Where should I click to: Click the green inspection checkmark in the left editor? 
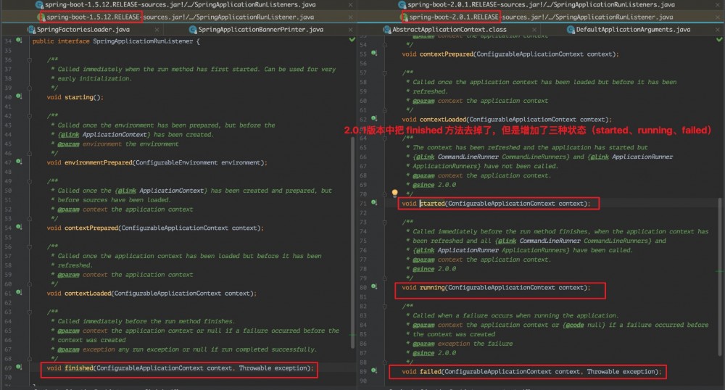352,40
